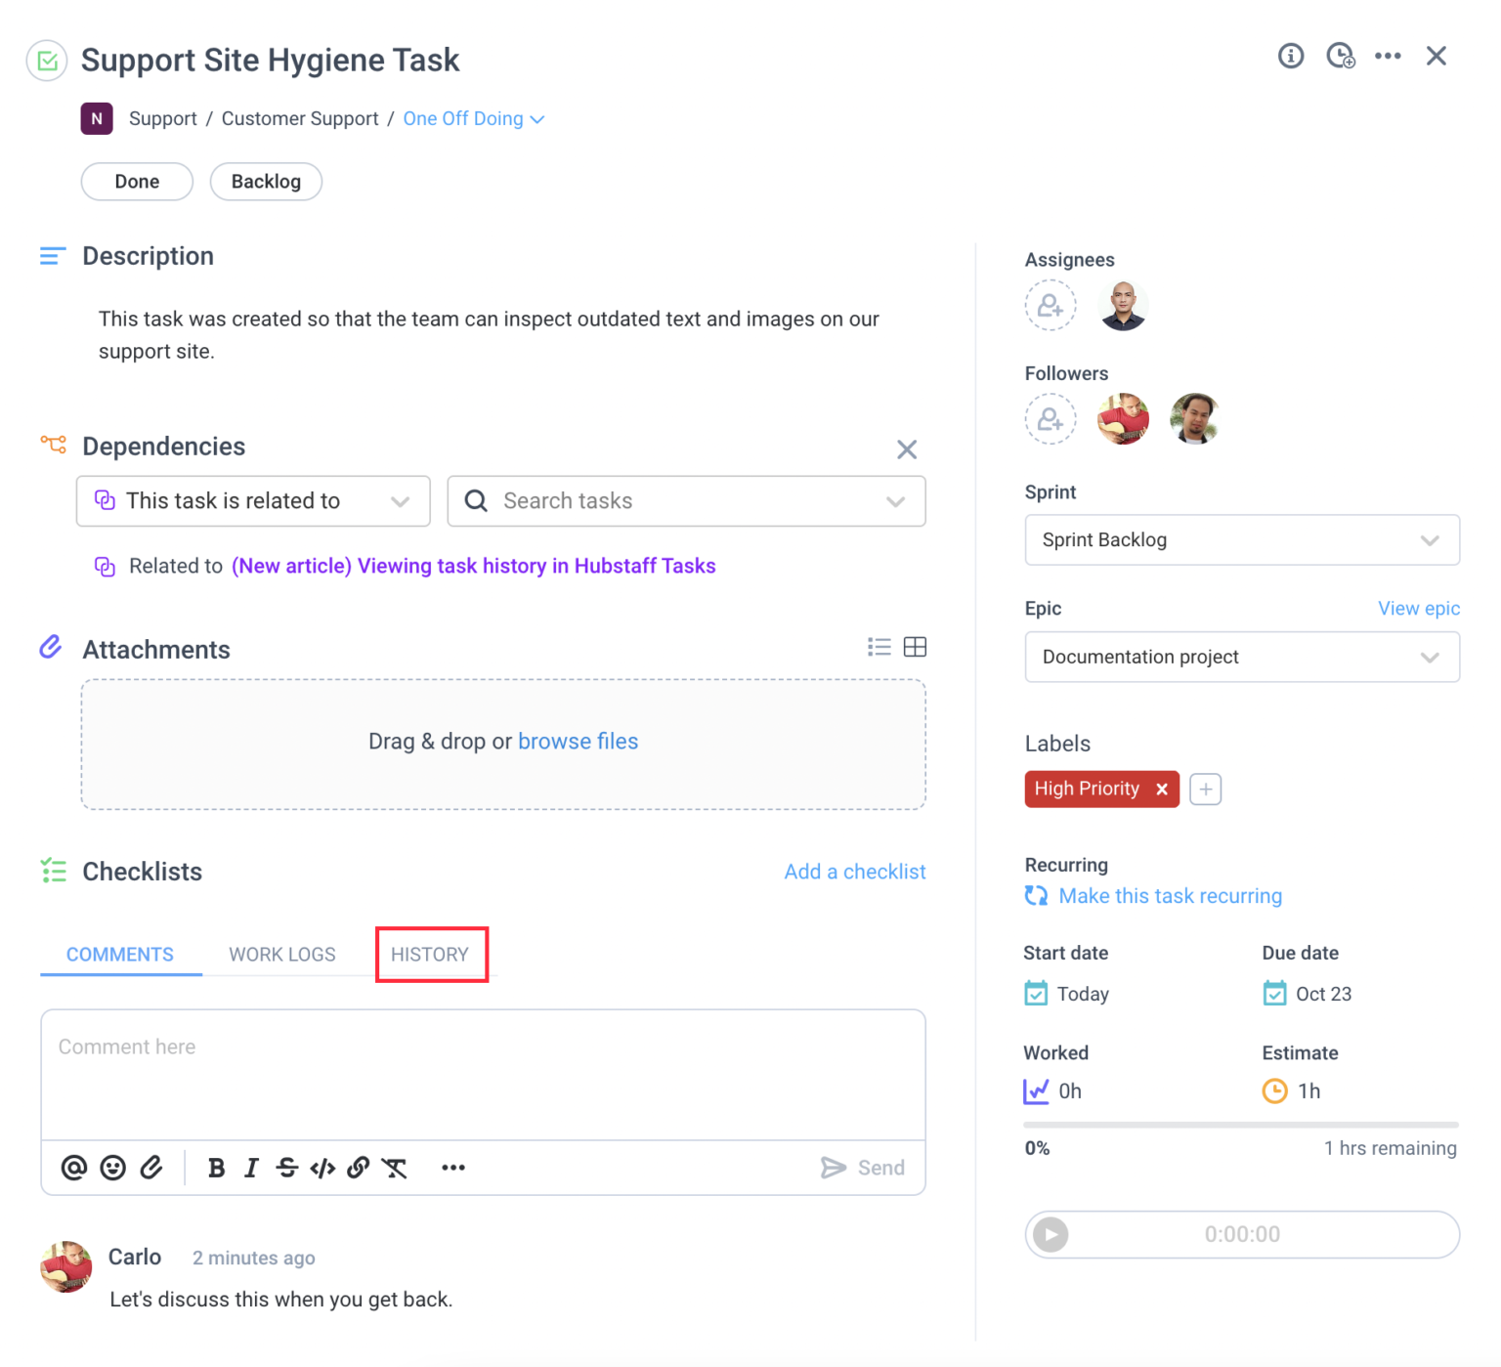Screen dimensions: 1501x1367
Task: Click Make this task recurring
Action: [x=1170, y=895]
